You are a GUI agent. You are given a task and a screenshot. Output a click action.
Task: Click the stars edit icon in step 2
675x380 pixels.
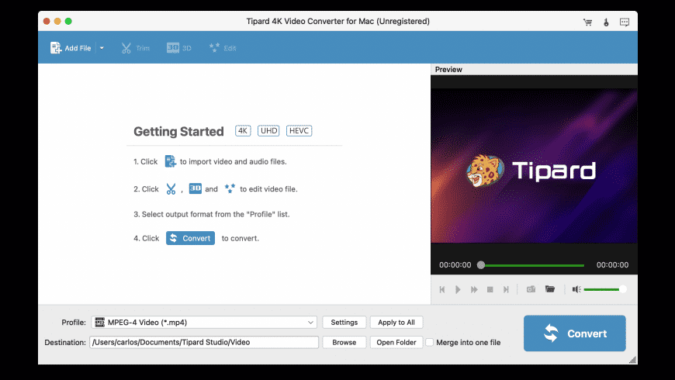[230, 188]
